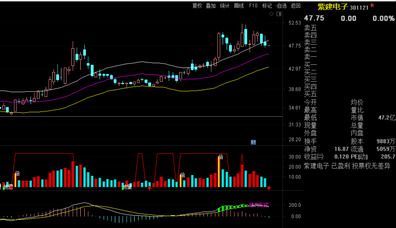This screenshot has width=396, height=228.
Task: Open F10 company information
Action: [x=253, y=6]
